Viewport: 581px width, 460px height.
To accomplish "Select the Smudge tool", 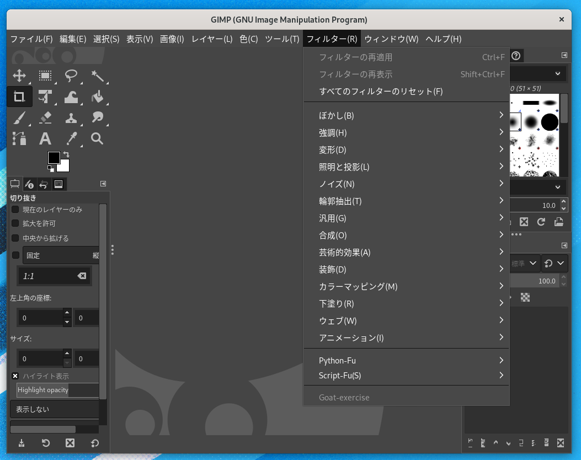I will pos(97,118).
